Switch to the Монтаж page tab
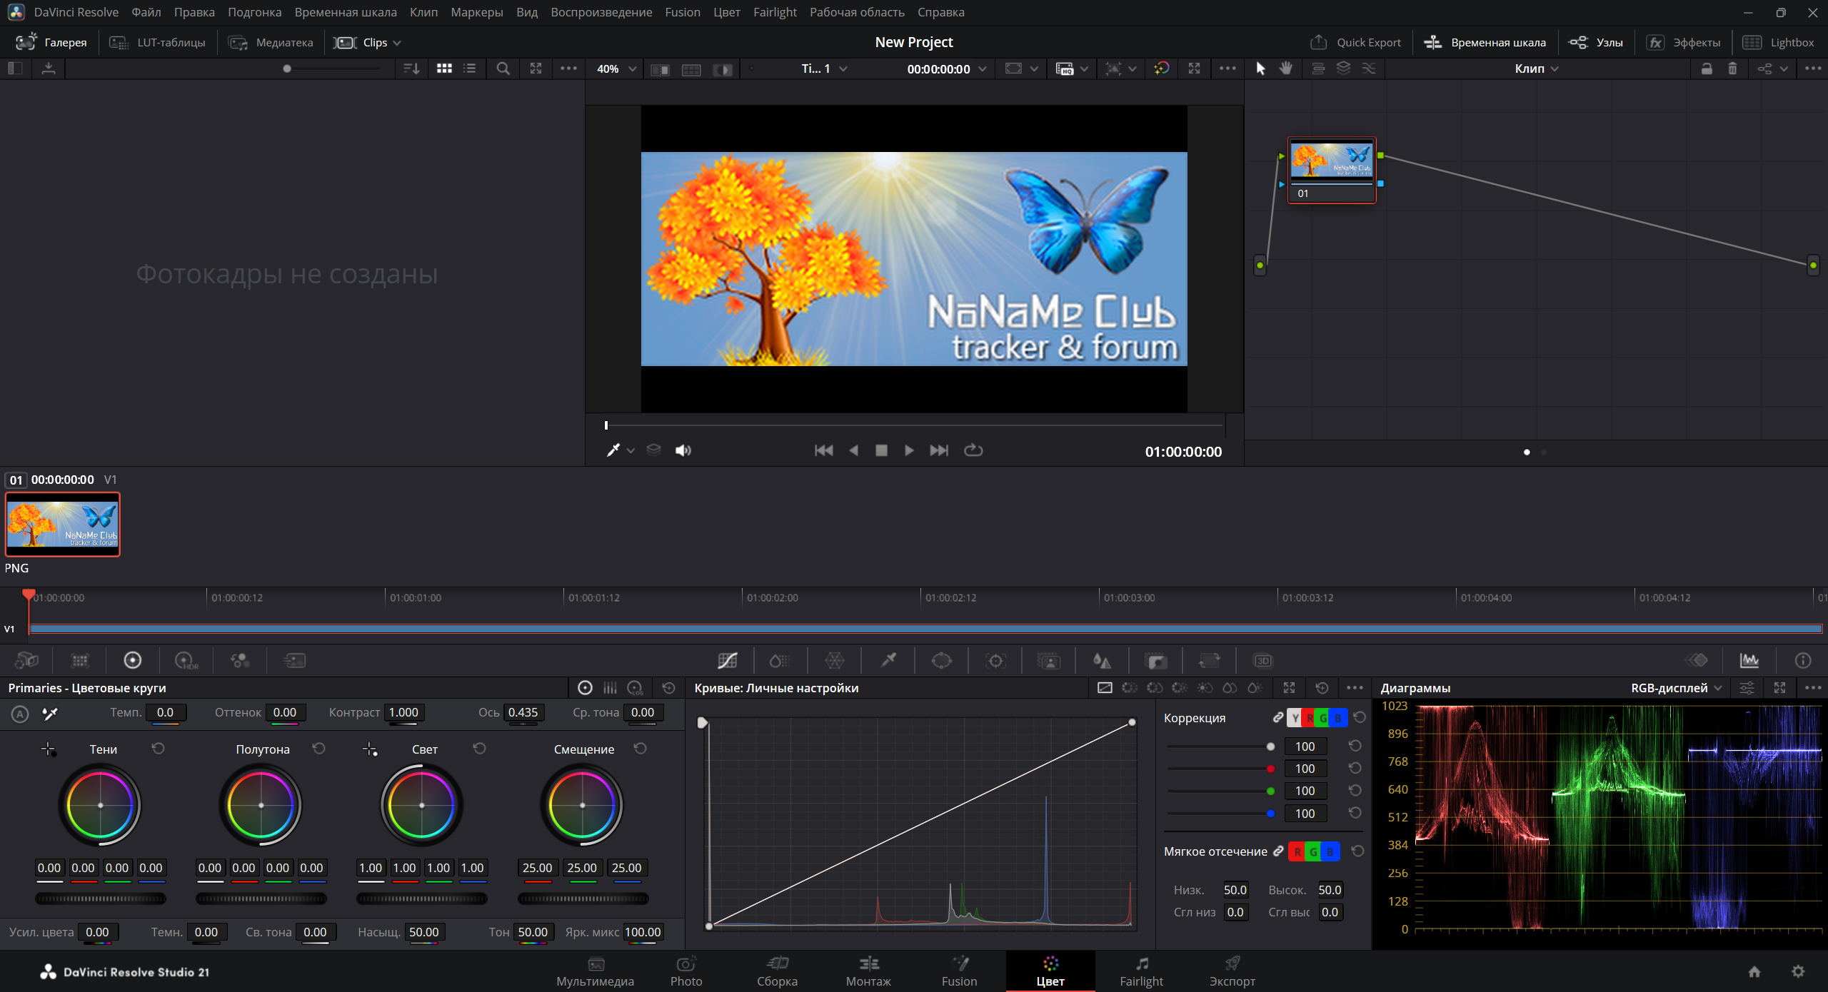 click(x=868, y=971)
